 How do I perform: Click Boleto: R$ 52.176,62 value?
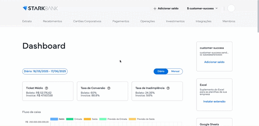click(x=39, y=93)
